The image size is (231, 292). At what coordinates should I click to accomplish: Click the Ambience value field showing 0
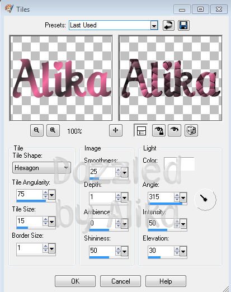[102, 223]
